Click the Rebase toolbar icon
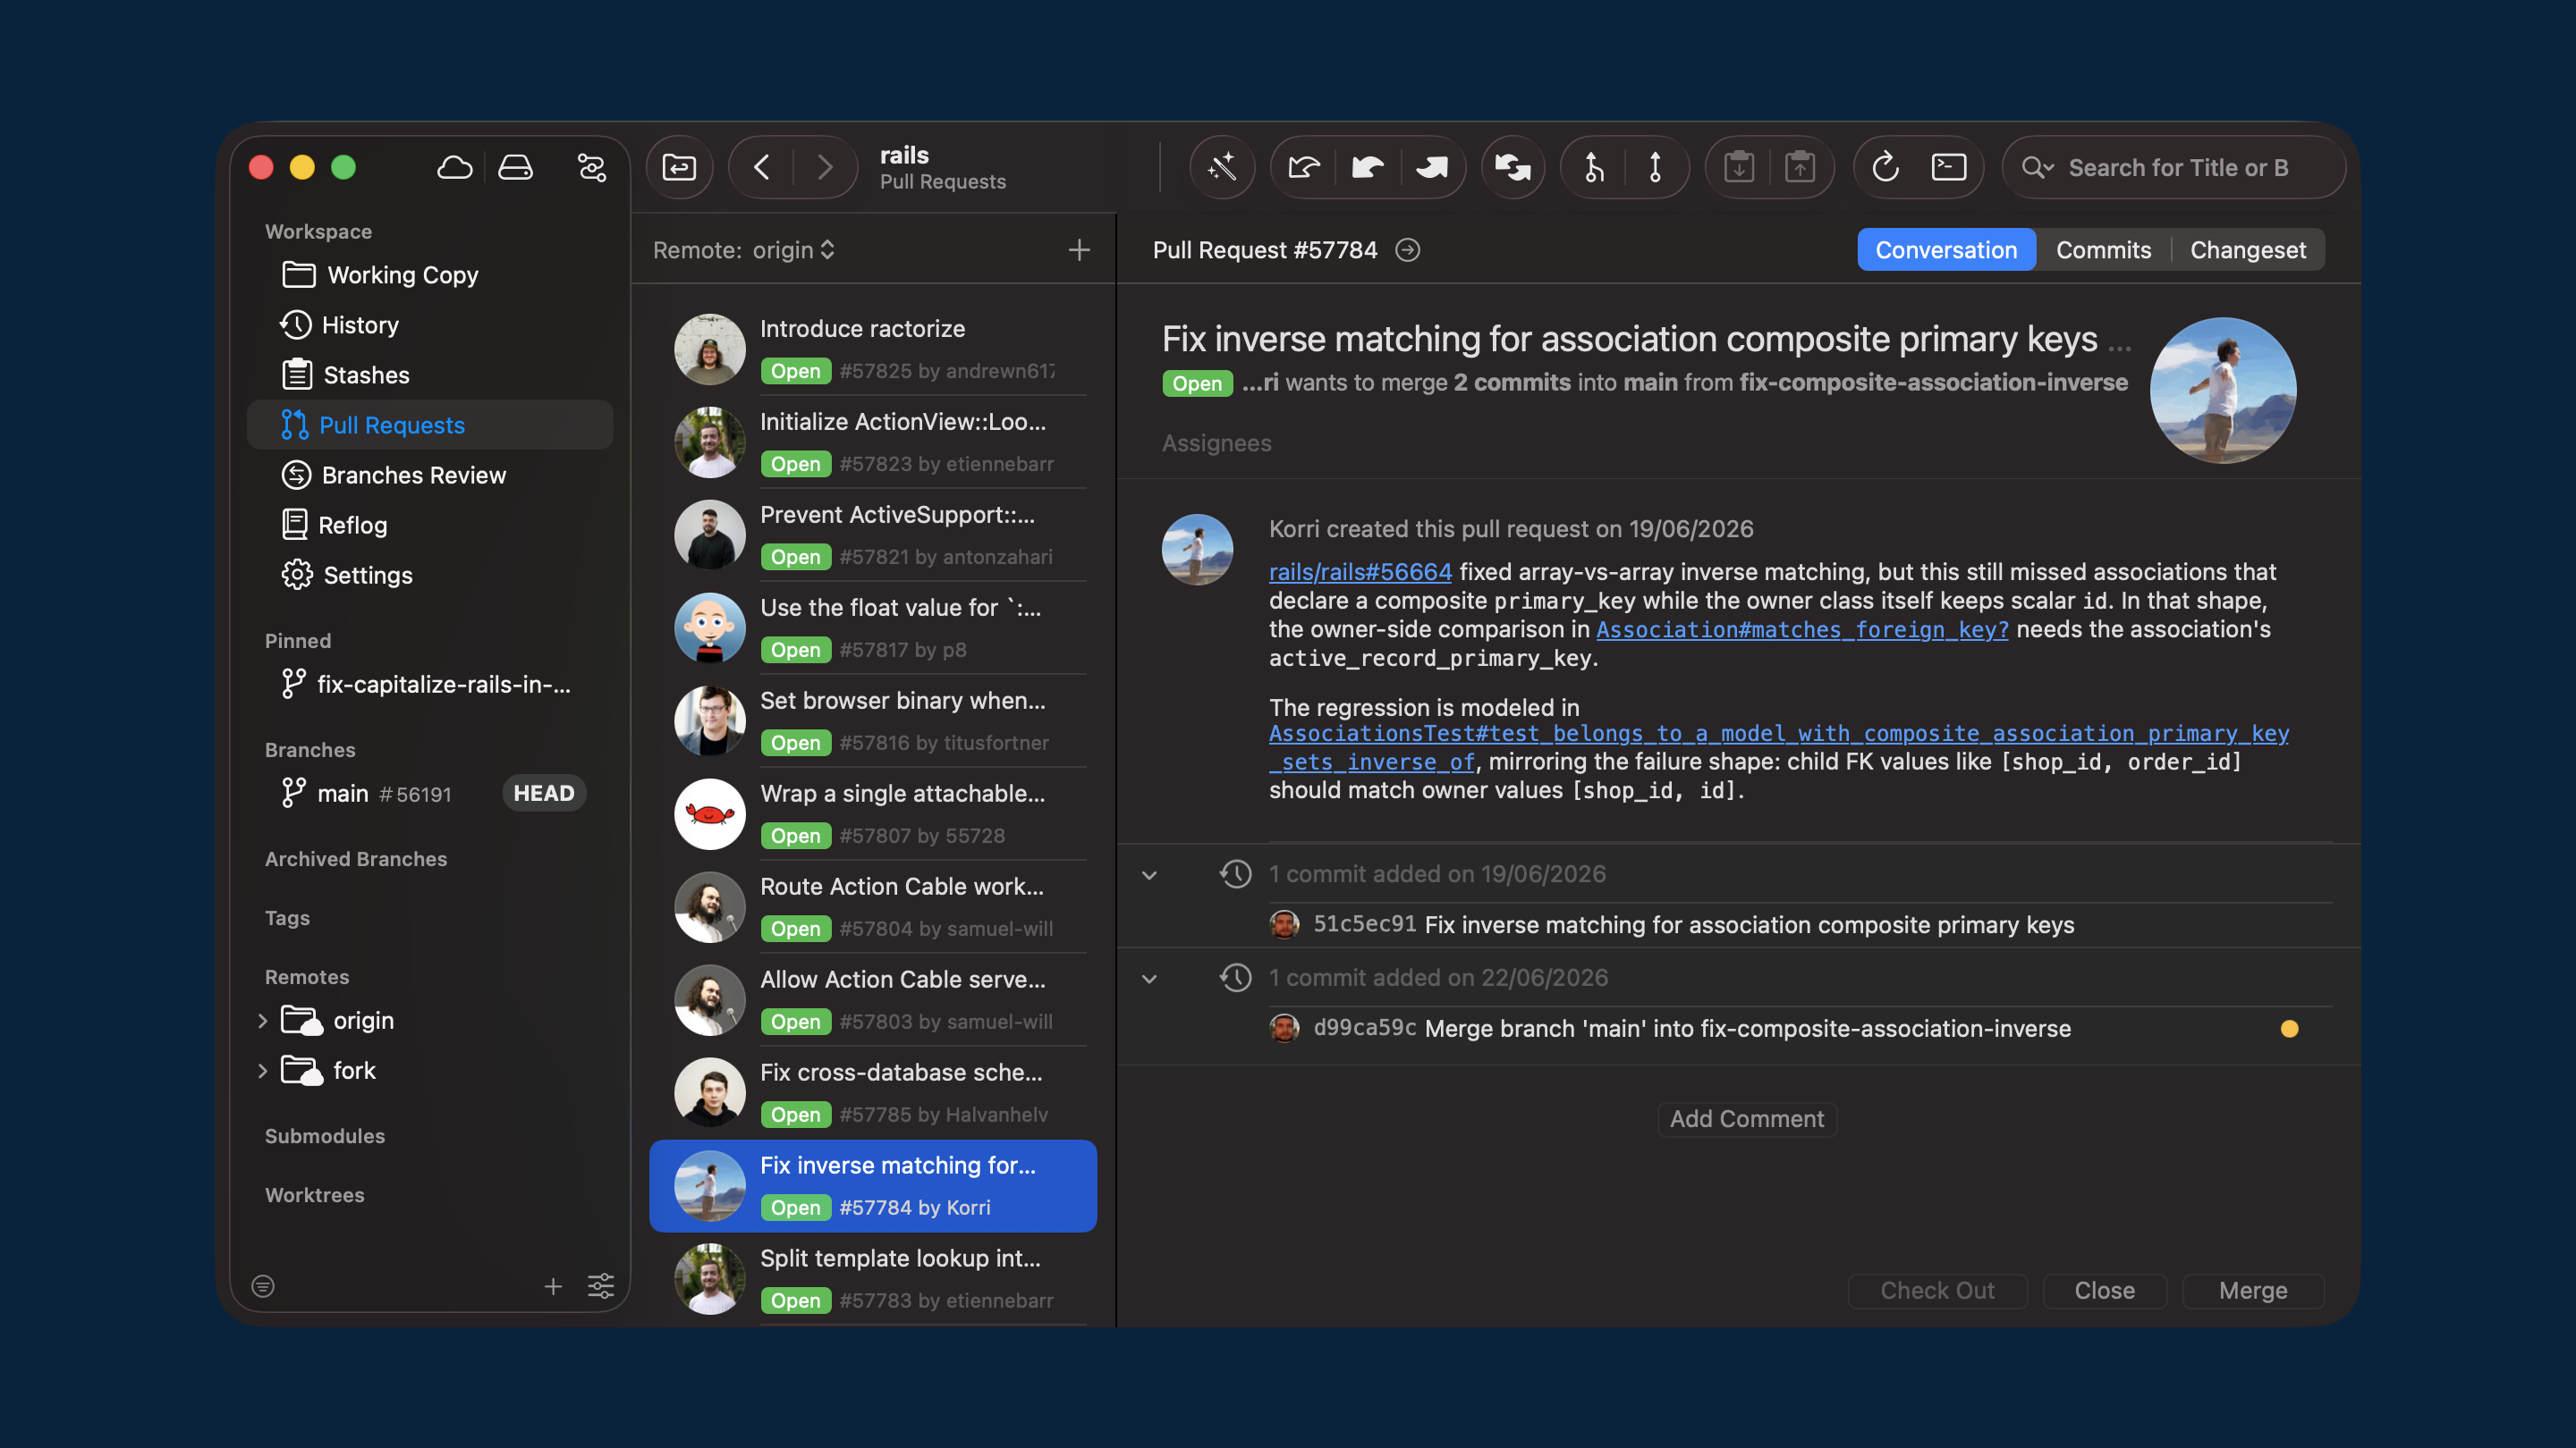Image resolution: width=2576 pixels, height=1448 pixels. point(1655,167)
